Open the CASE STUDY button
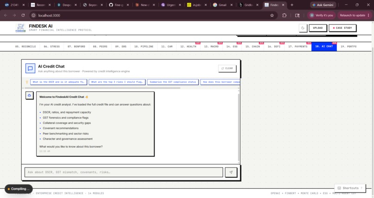This screenshot has height=198, width=374. pyautogui.click(x=342, y=28)
